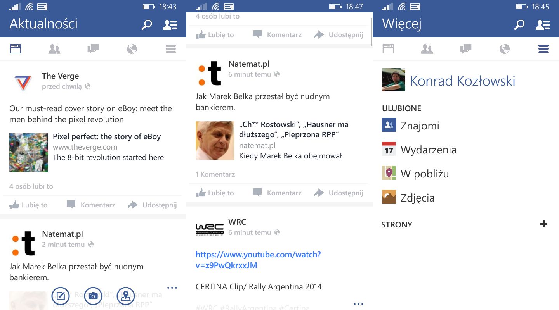This screenshot has width=559, height=310.
Task: Open the messages tab icon in Aktualności
Action: (x=93, y=49)
